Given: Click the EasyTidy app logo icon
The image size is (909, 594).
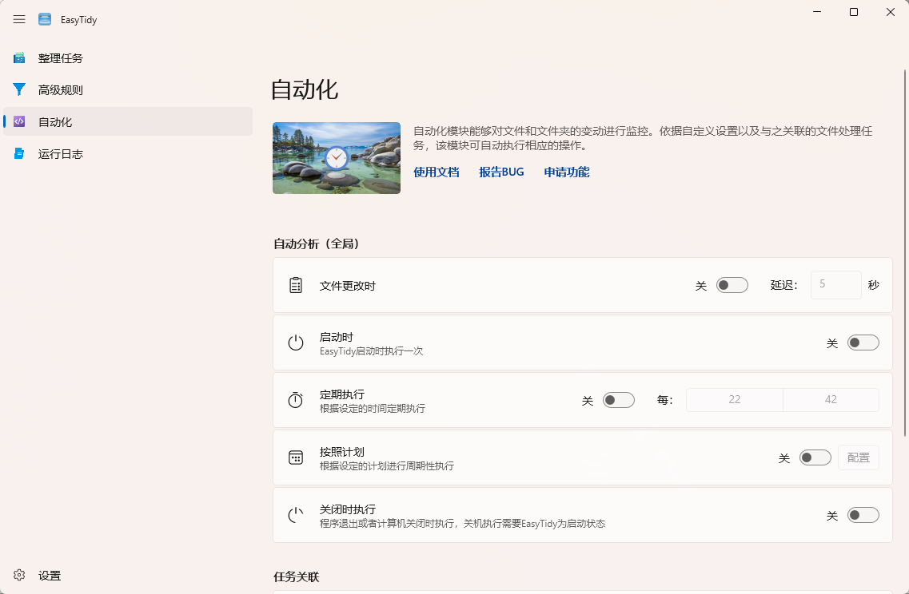Looking at the screenshot, I should click(x=45, y=19).
